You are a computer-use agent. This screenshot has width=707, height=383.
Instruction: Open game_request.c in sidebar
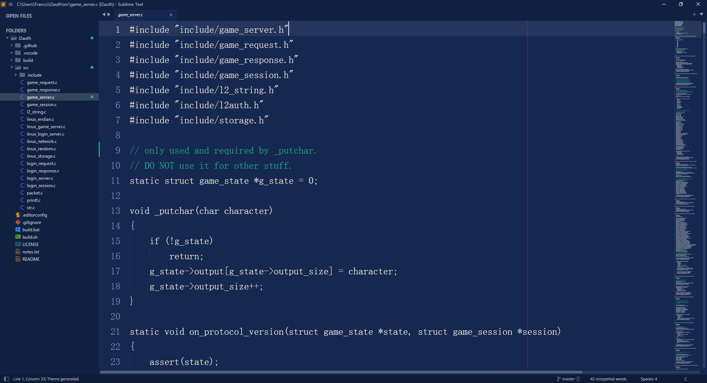pyautogui.click(x=42, y=82)
